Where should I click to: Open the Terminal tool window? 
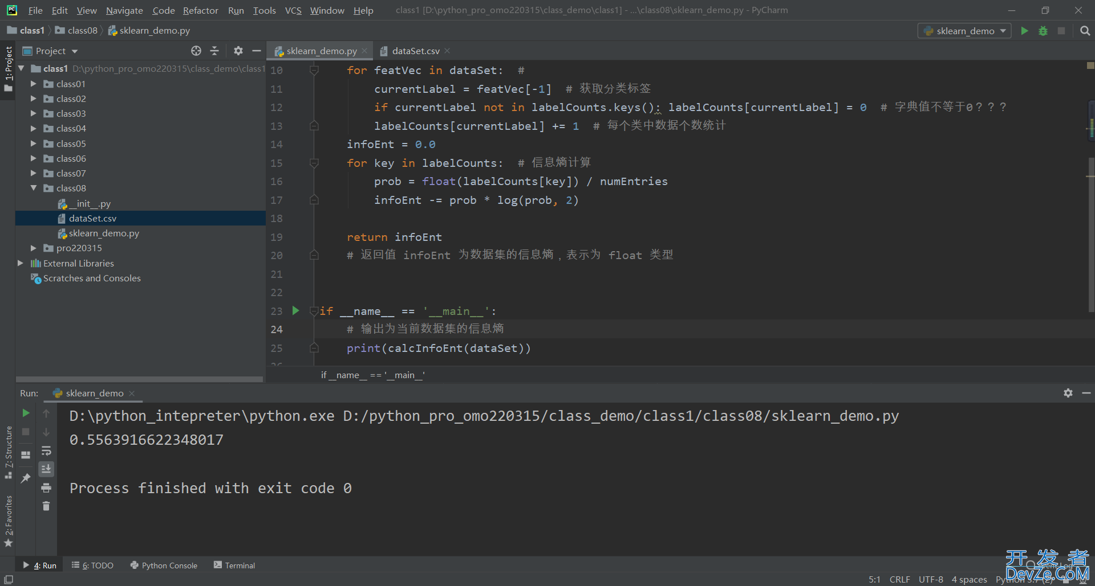point(234,565)
